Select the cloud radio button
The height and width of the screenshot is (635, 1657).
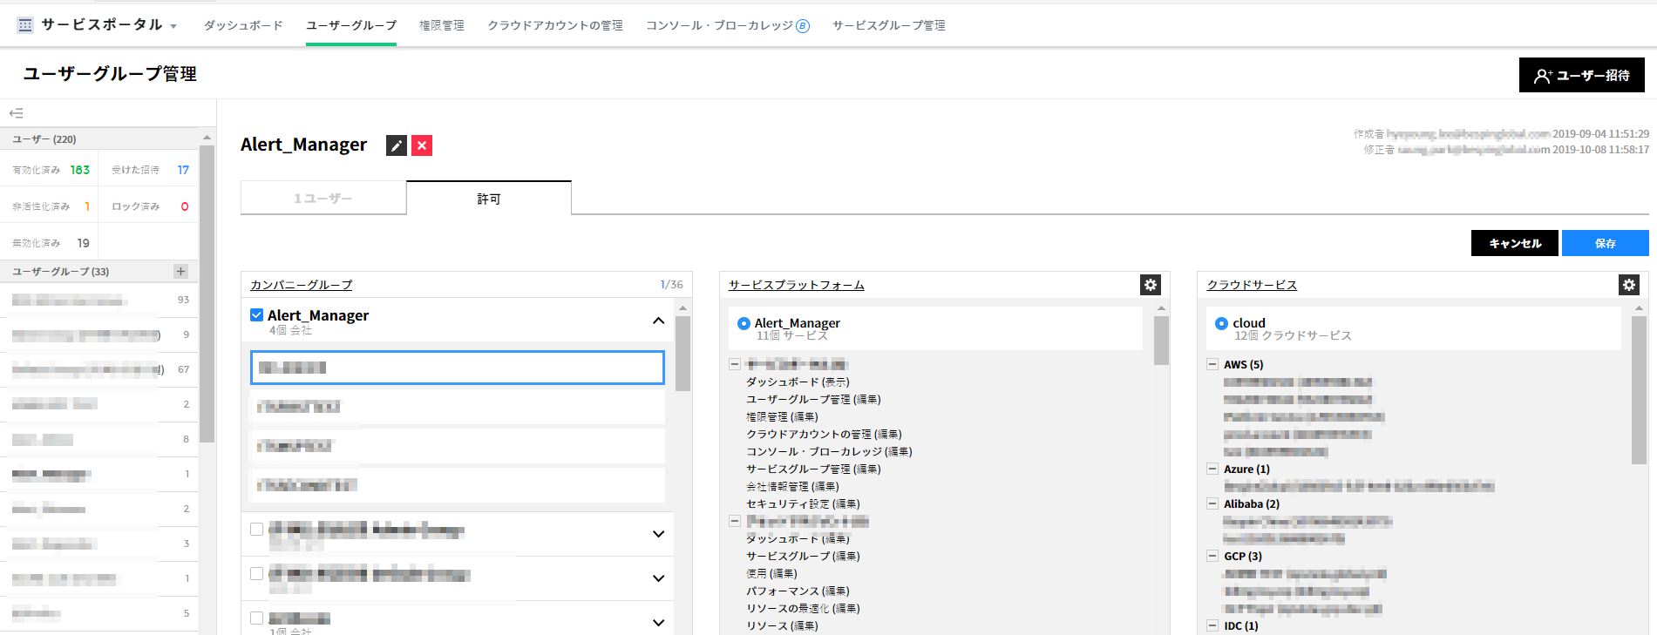(x=1221, y=323)
